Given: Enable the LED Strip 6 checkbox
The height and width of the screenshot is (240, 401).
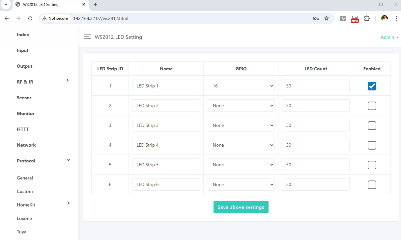Looking at the screenshot, I should [x=372, y=185].
